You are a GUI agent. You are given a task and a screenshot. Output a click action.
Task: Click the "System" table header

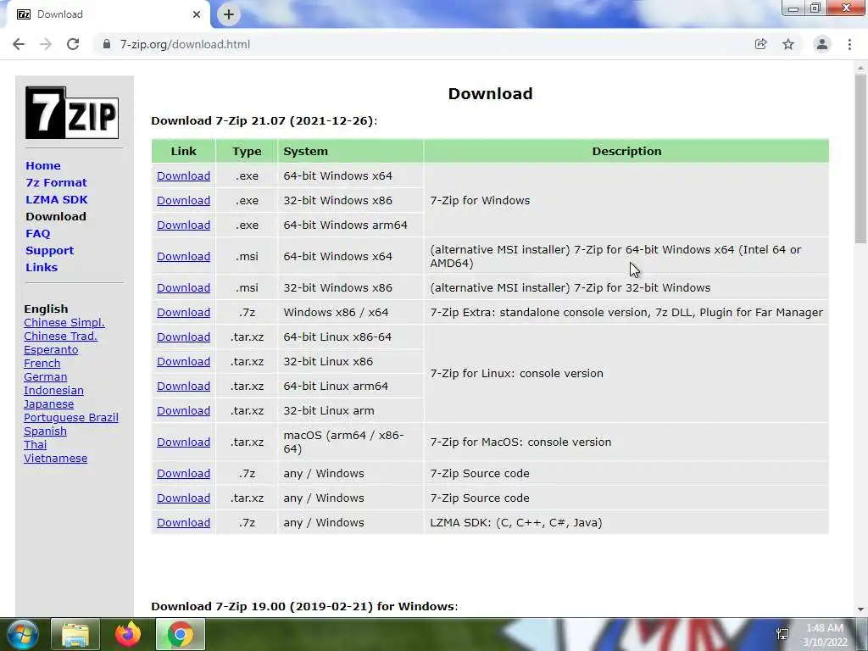[350, 151]
